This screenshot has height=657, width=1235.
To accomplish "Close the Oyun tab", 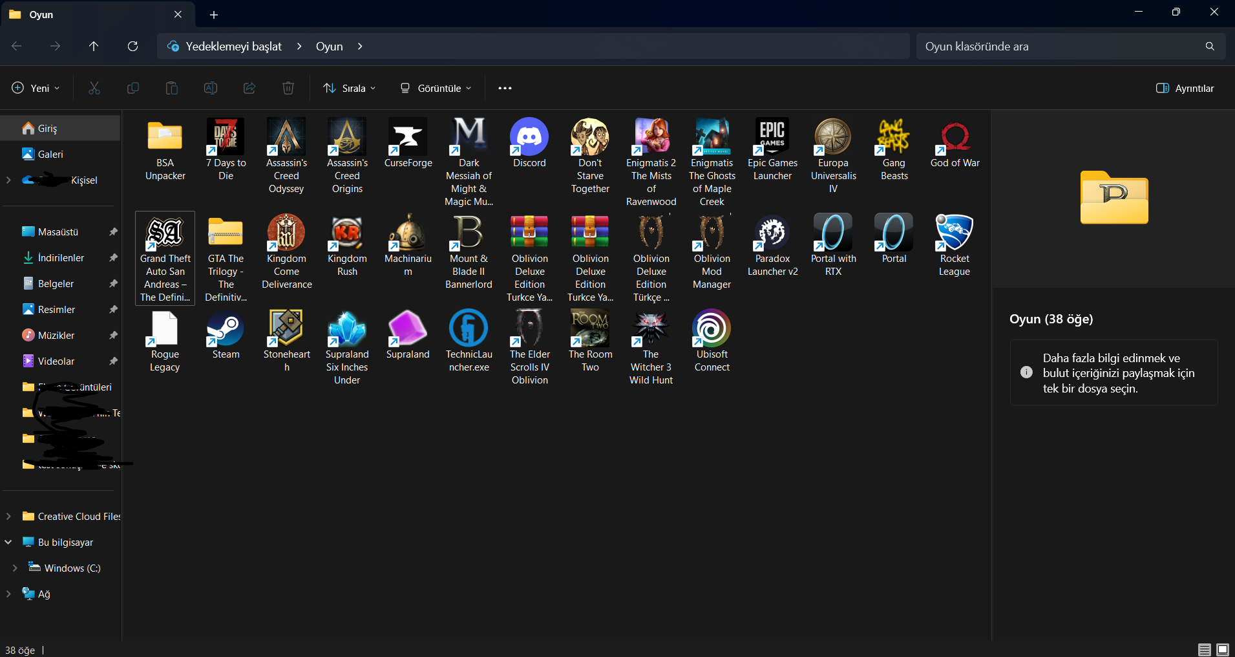I will pos(178,14).
